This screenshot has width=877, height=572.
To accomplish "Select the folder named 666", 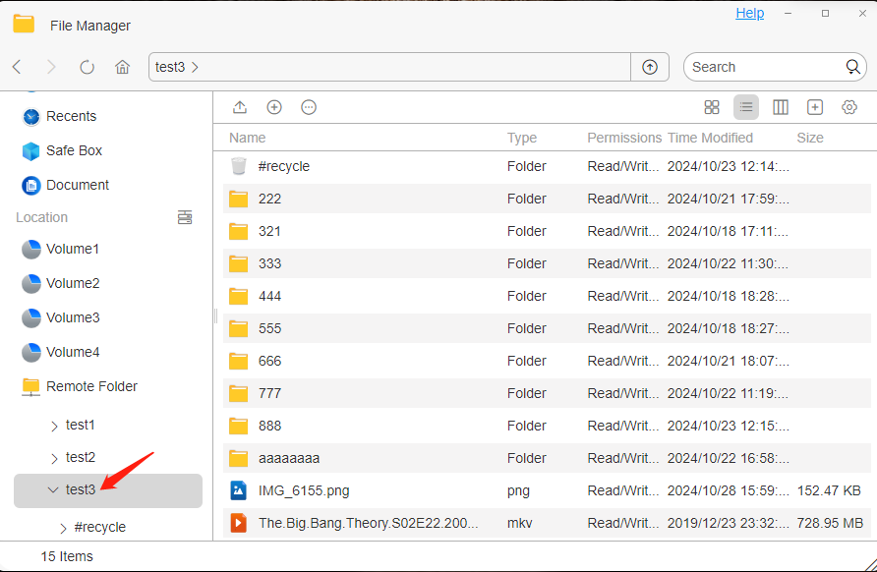I will (x=547, y=361).
